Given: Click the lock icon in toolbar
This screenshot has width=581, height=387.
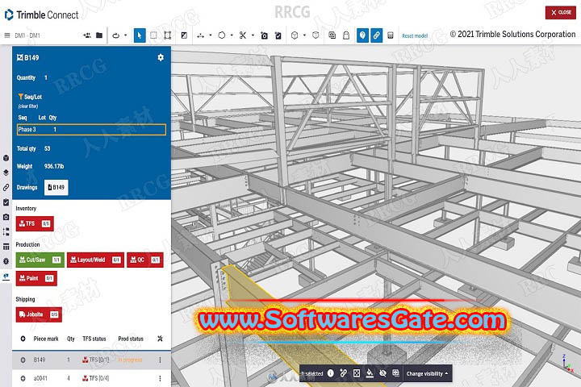Looking at the screenshot, I should coord(346,35).
